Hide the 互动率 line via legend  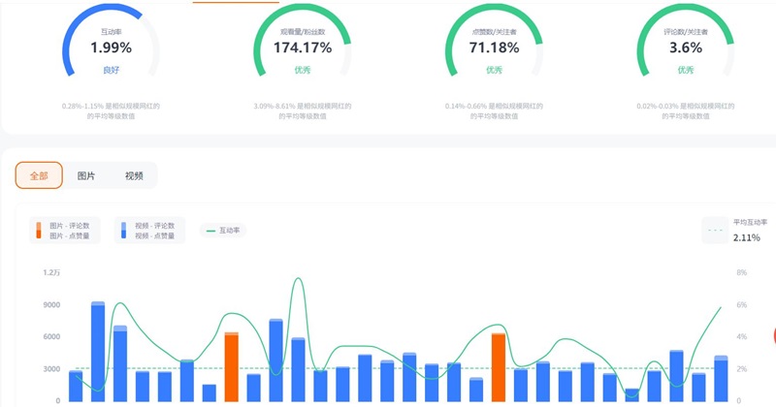coord(224,231)
